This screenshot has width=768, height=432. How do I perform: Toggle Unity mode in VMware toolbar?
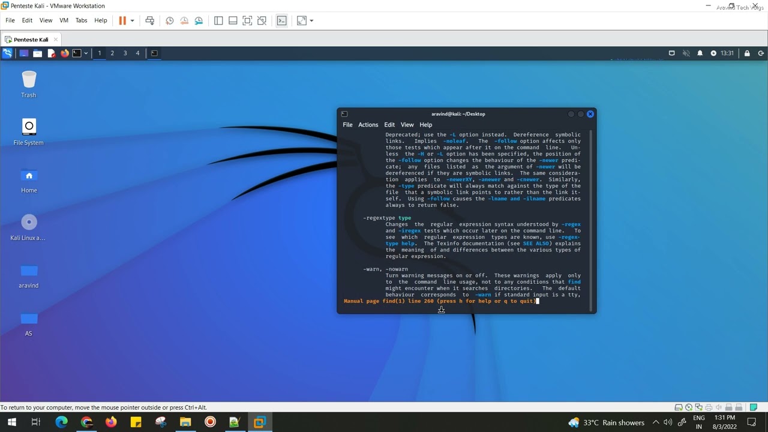pyautogui.click(x=262, y=20)
